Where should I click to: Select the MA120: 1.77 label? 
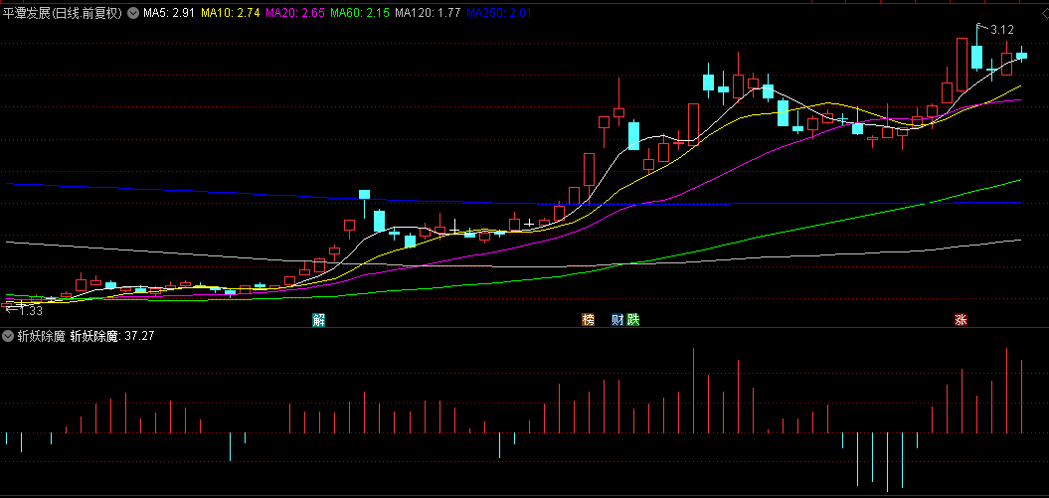pos(428,13)
